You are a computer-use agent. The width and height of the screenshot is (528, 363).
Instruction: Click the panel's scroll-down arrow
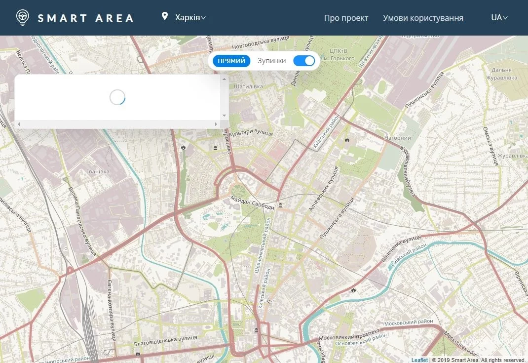(x=225, y=116)
